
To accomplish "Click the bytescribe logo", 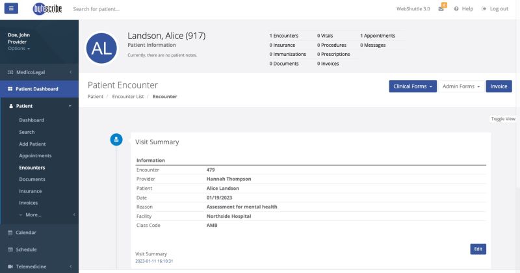I will 47,9.
